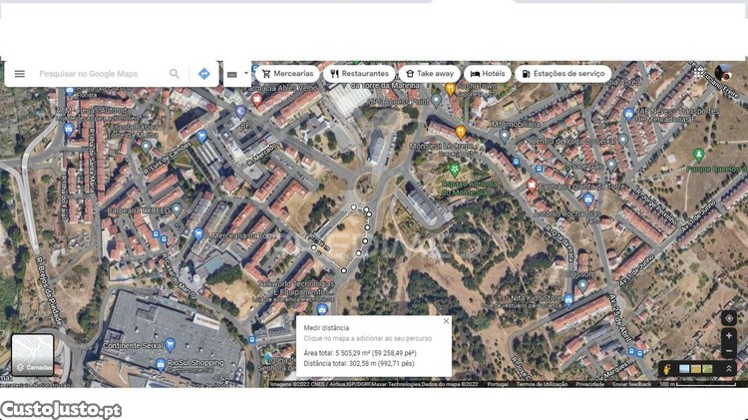Zoom in with the plus button
This screenshot has width=748, height=420.
tap(729, 337)
